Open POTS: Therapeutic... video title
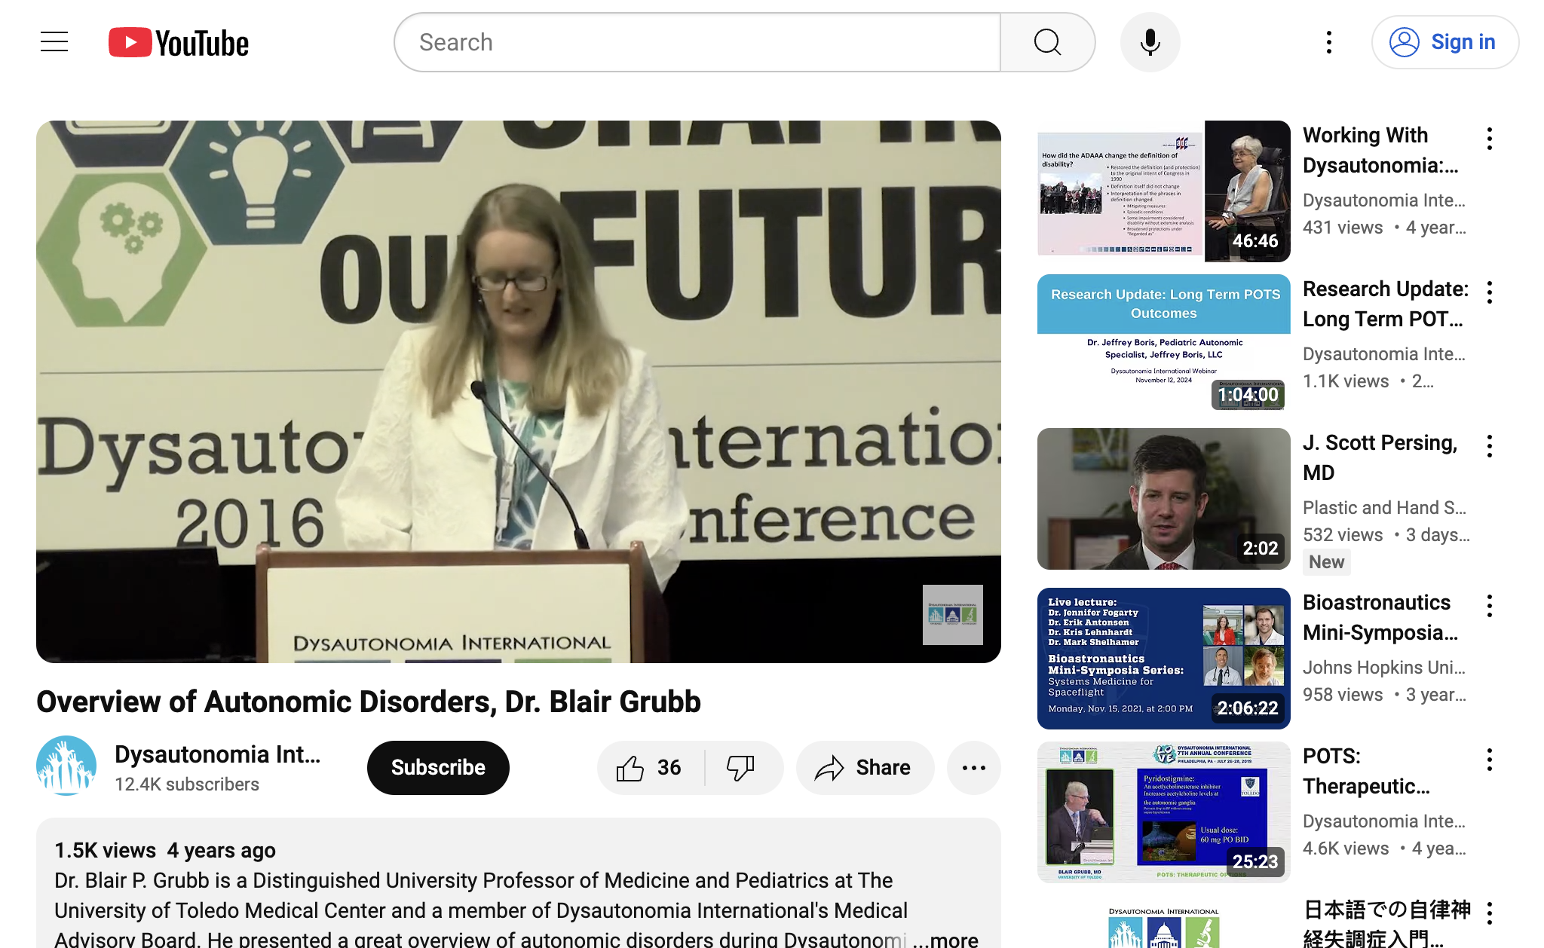 (1366, 771)
